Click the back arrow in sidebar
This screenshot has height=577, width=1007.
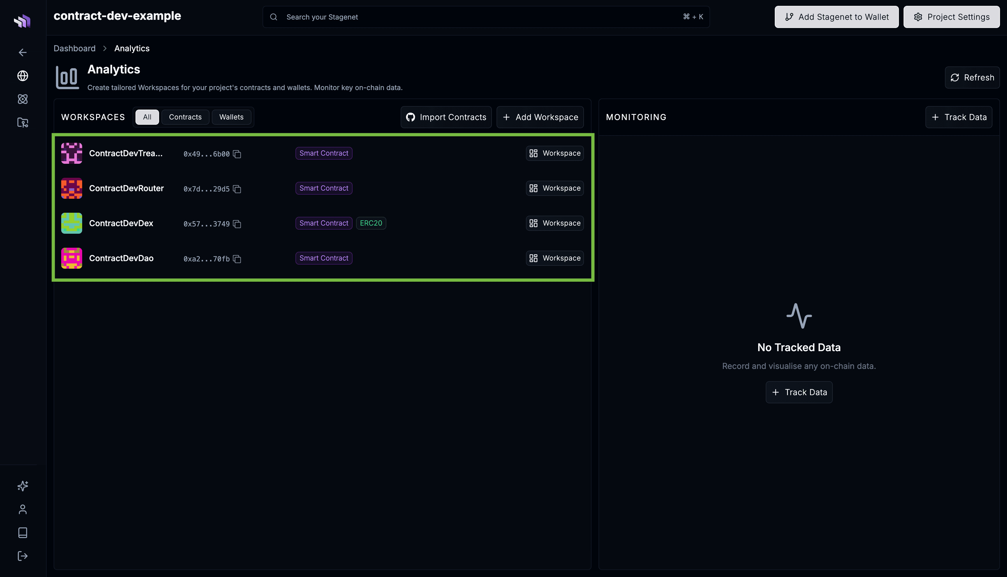click(x=22, y=52)
